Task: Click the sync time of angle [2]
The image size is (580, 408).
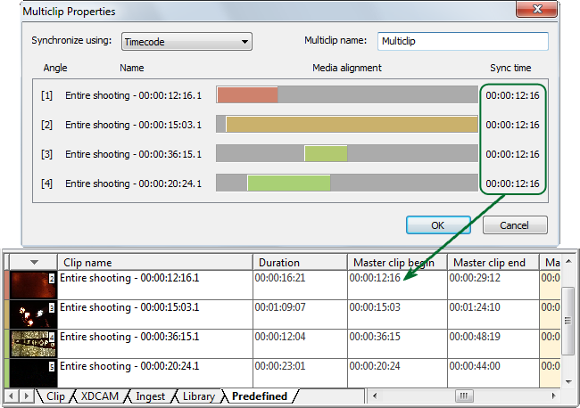Action: pyautogui.click(x=512, y=125)
